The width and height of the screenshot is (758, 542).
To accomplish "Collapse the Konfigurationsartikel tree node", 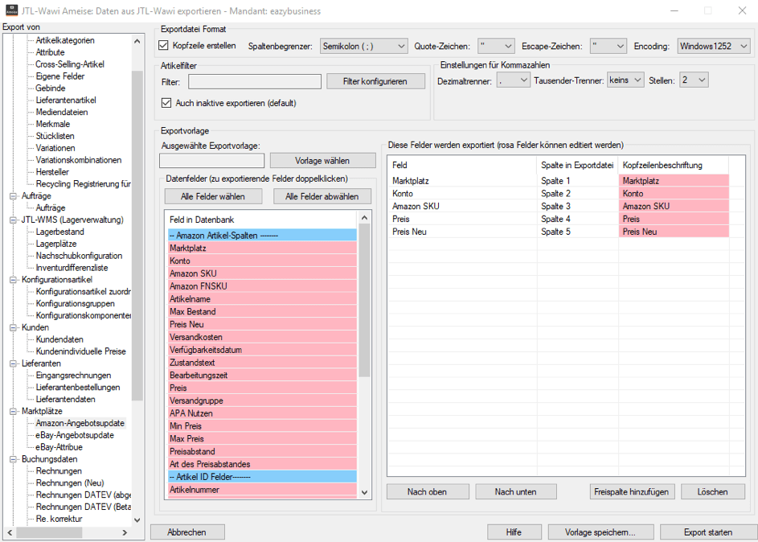I will (13, 280).
